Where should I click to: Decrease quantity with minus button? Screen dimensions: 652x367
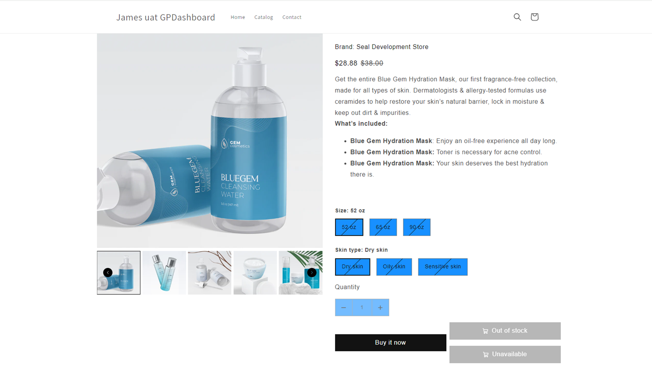343,307
